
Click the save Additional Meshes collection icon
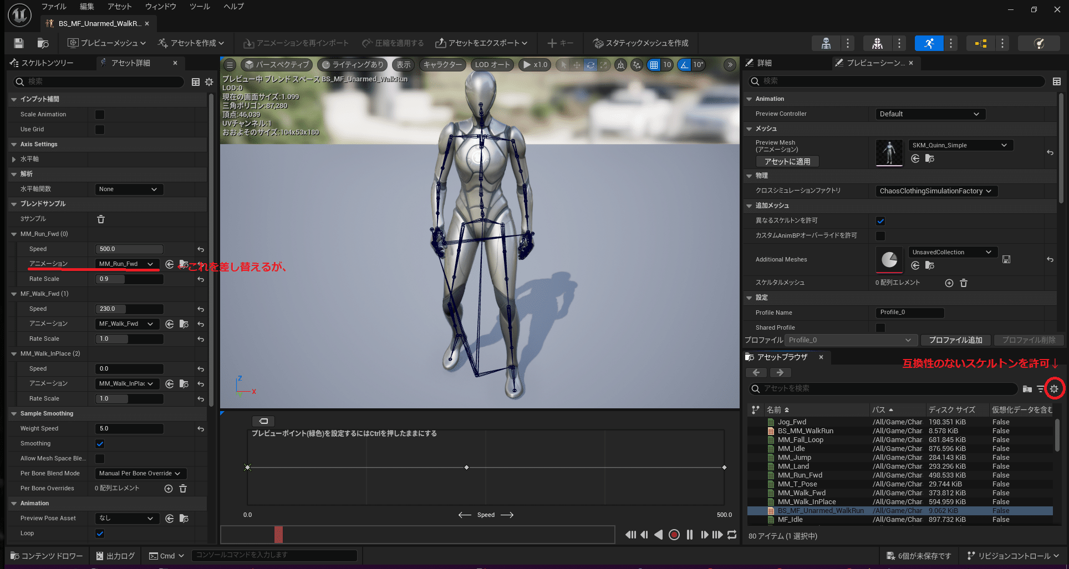(1006, 259)
